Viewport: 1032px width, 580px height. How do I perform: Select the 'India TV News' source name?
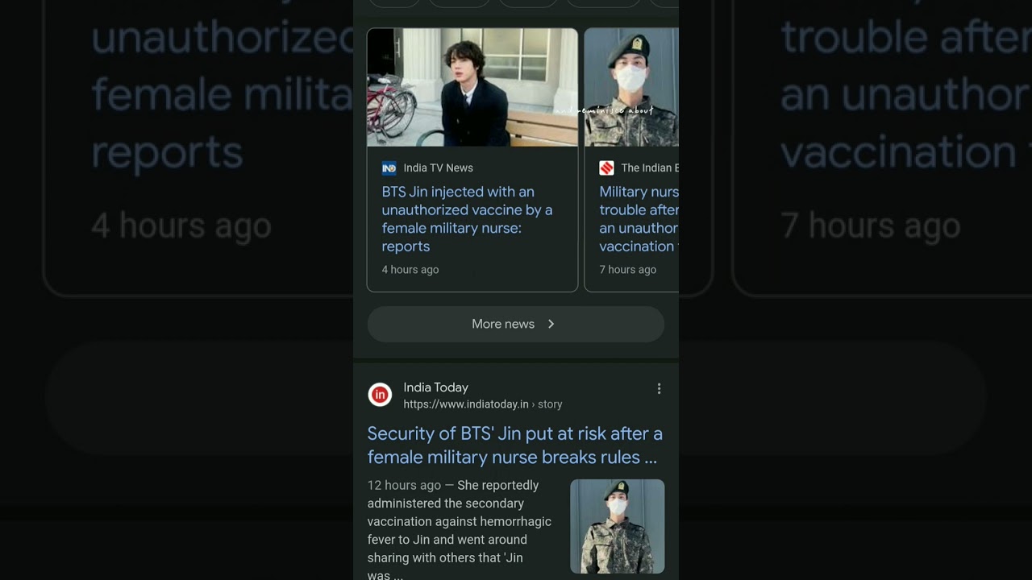439,168
